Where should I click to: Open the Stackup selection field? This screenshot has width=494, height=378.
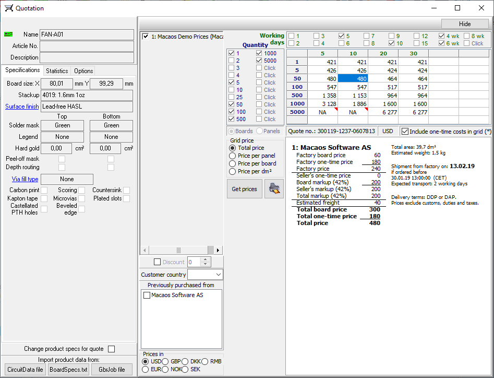(x=87, y=95)
